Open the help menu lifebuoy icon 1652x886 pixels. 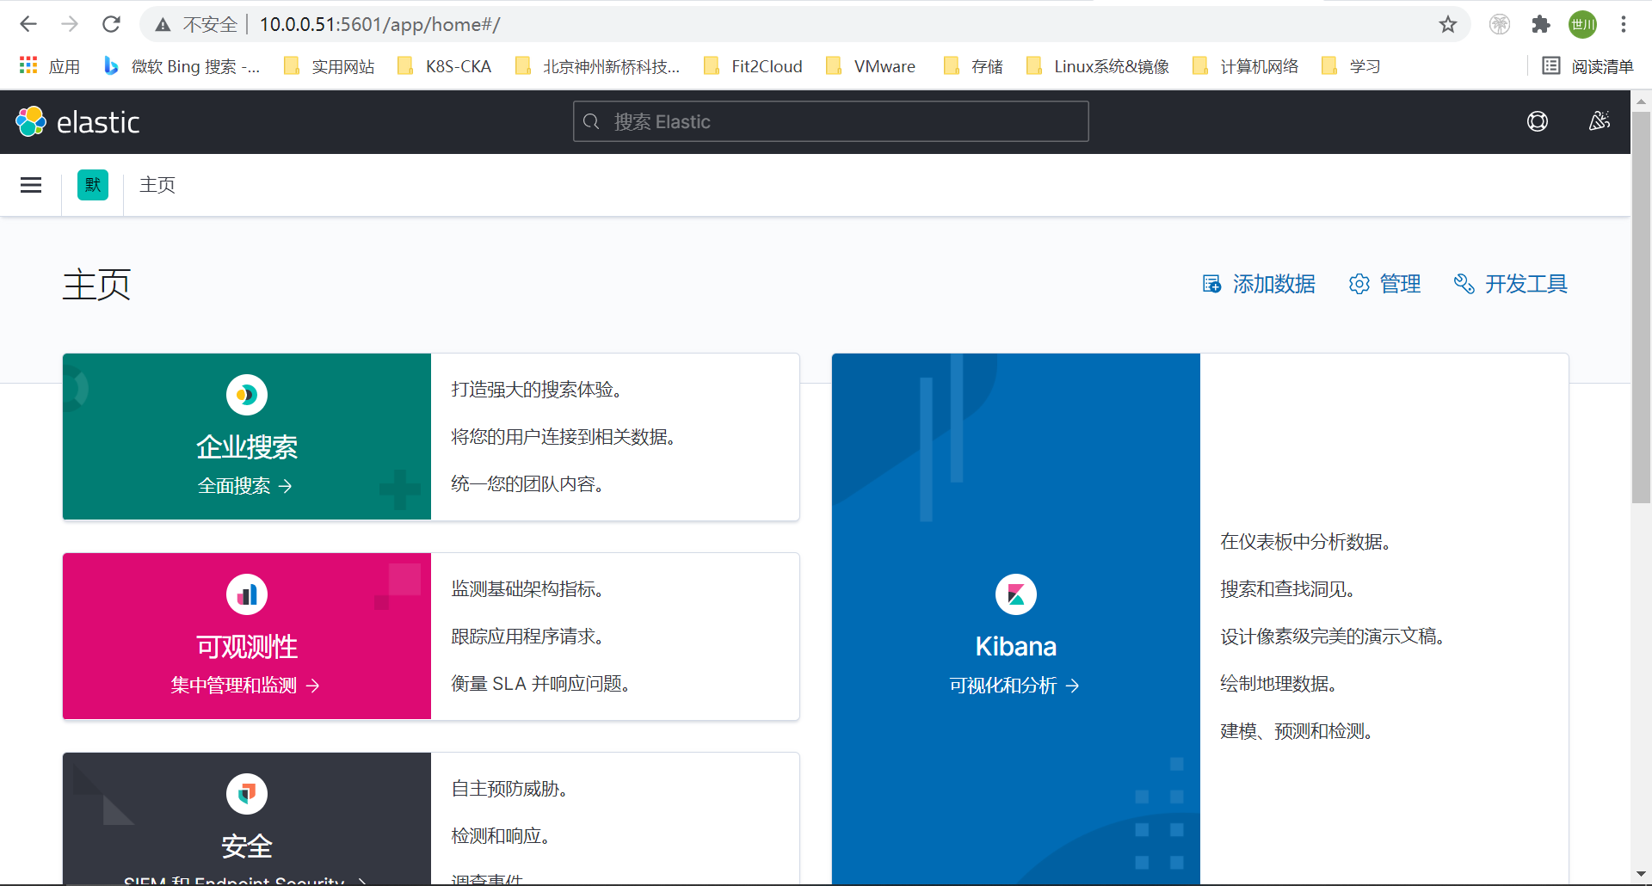pos(1538,121)
